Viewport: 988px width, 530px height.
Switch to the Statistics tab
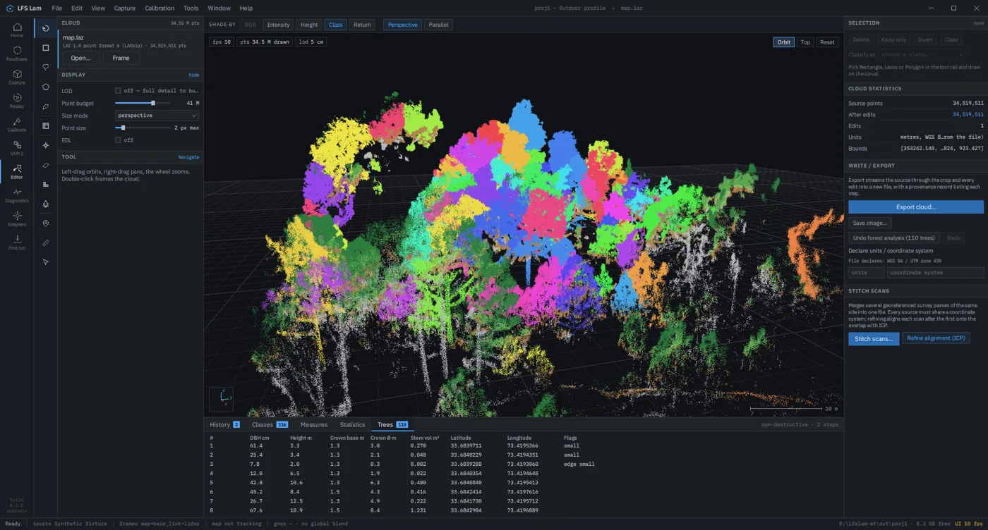point(352,425)
